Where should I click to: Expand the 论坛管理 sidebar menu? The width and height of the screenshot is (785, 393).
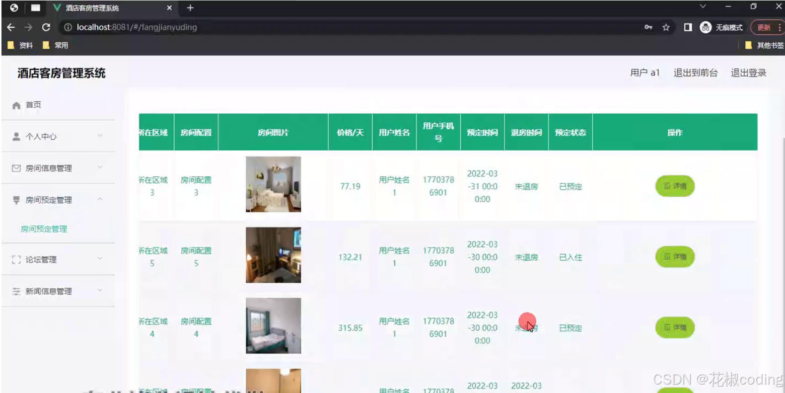(58, 259)
